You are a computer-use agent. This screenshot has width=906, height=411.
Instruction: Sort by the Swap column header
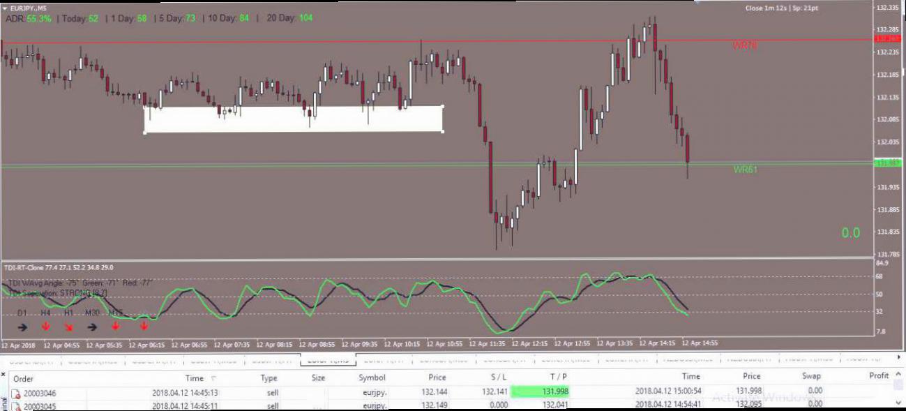pos(812,376)
